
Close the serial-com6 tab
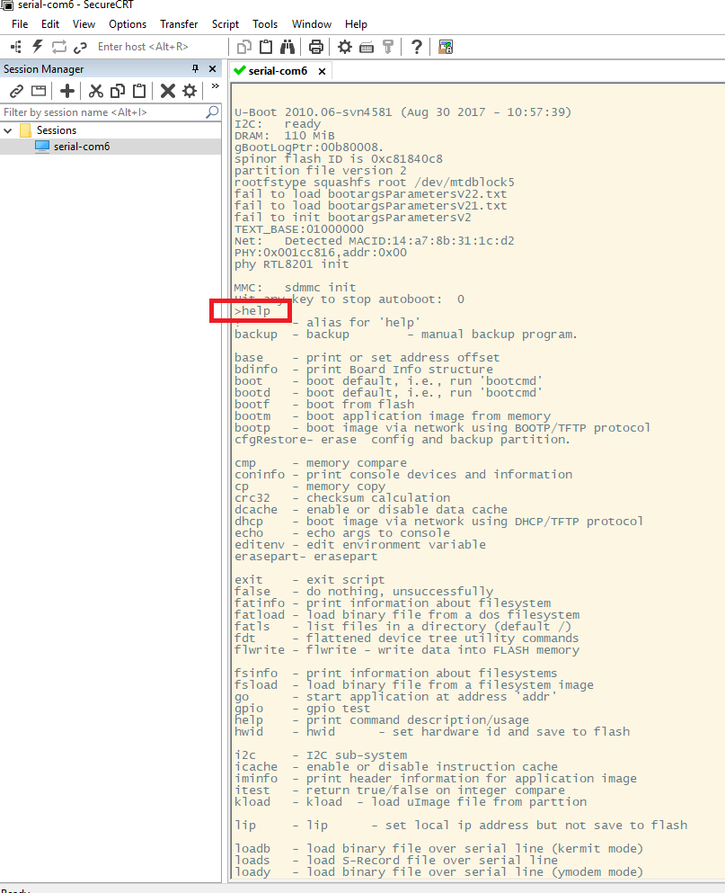(x=323, y=70)
